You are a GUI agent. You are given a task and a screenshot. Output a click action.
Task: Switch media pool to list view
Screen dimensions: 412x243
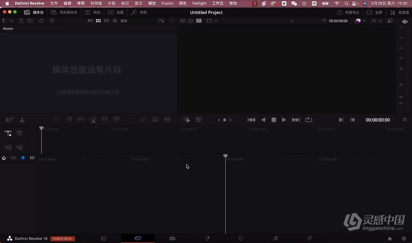(x=114, y=21)
